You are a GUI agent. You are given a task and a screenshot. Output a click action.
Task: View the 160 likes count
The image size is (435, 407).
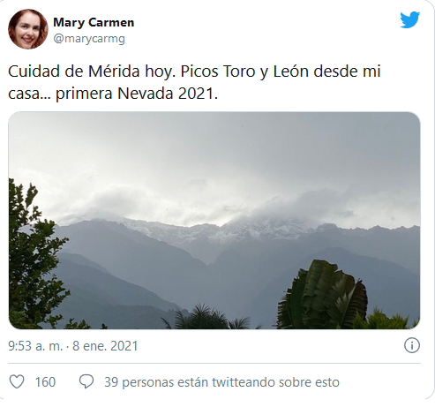[x=45, y=382]
